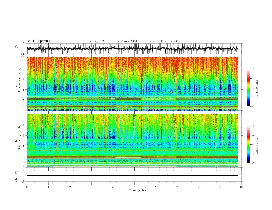Click time axis tick label "4"
Image resolution: width=272 pixels, height=210 pixels.
click(113, 187)
